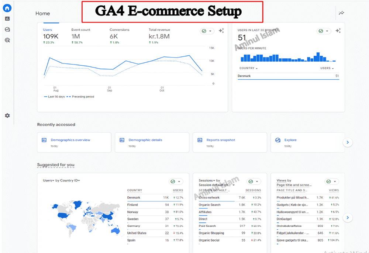
Task: Open the Explore recently accessed link
Action: pyautogui.click(x=290, y=140)
